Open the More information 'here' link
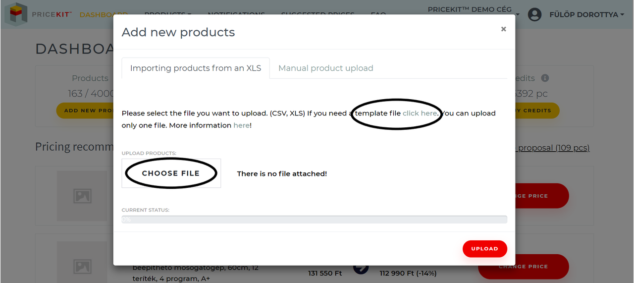The height and width of the screenshot is (283, 634). (241, 125)
